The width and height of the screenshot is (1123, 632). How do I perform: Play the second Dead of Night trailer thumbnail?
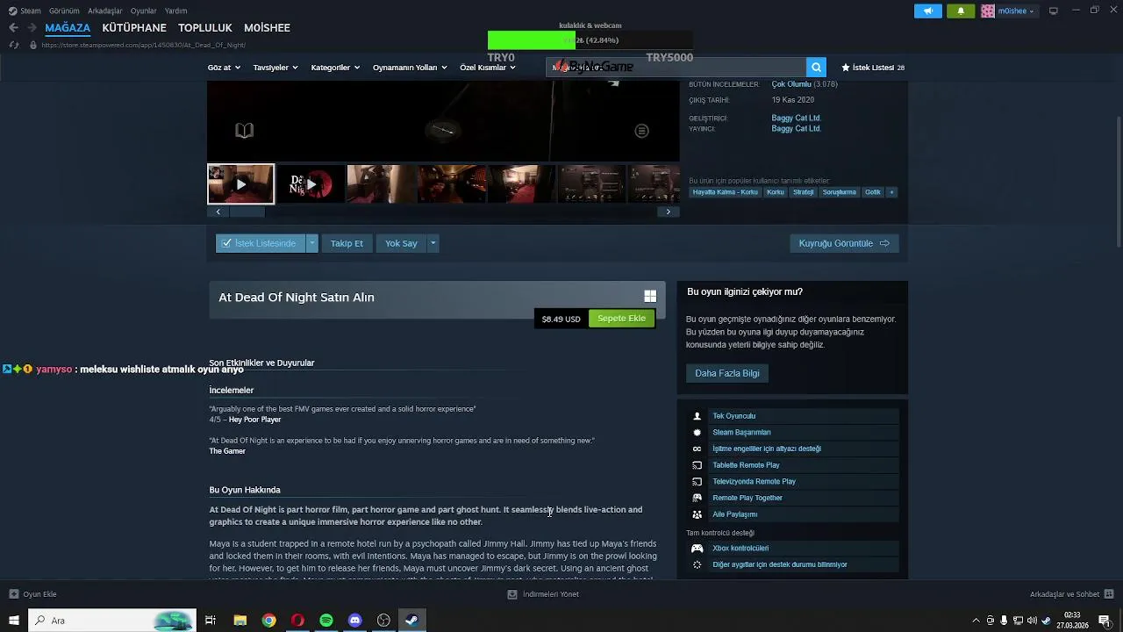click(x=311, y=184)
